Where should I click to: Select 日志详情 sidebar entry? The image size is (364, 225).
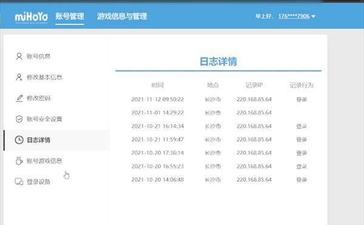[39, 140]
